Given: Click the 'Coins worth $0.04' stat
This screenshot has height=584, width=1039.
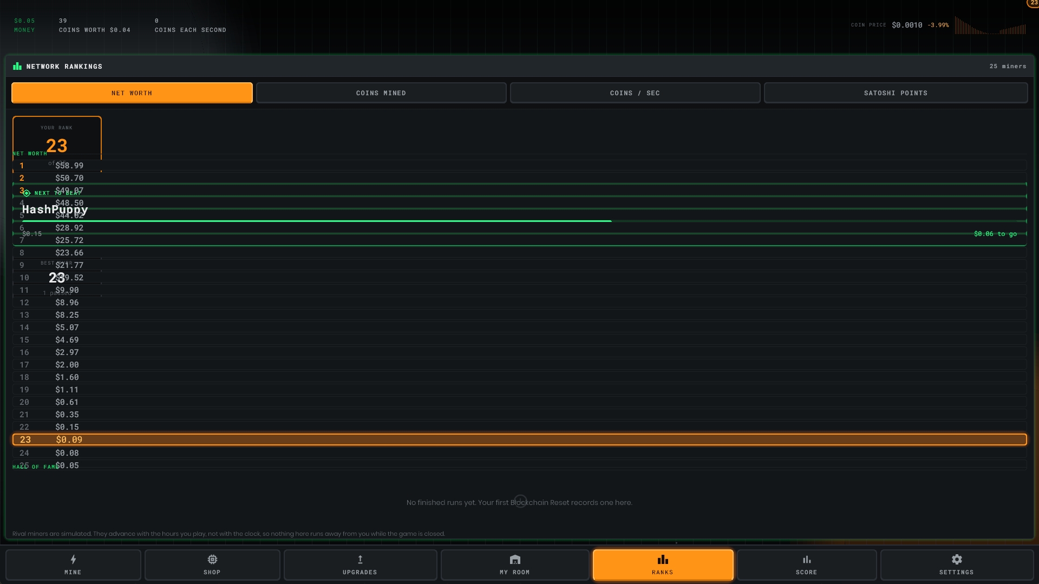Looking at the screenshot, I should tap(95, 25).
